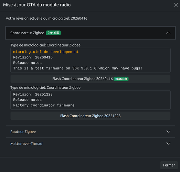The width and height of the screenshot is (180, 172).
Task: Click the Matter-over-Thread section label
Action: click(26, 144)
